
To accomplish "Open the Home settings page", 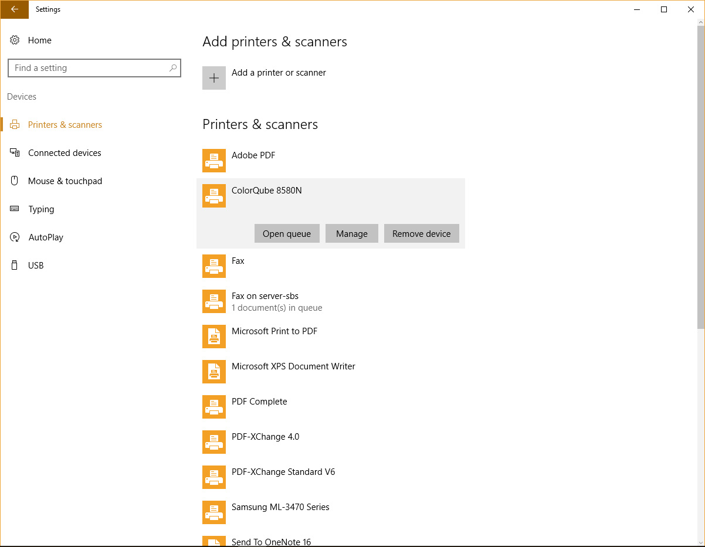I will (x=40, y=40).
